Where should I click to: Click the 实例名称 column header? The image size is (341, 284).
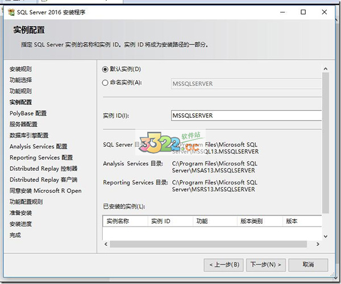click(126, 221)
